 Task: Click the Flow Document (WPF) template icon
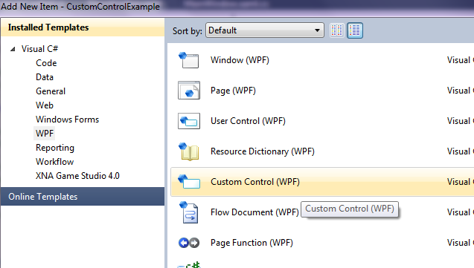(189, 212)
